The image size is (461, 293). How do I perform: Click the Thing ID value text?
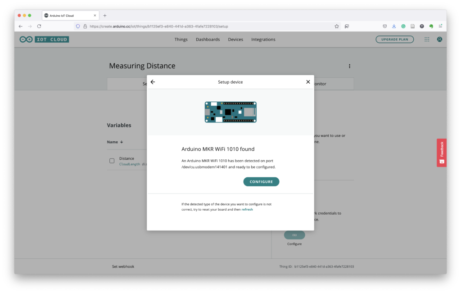(324, 266)
